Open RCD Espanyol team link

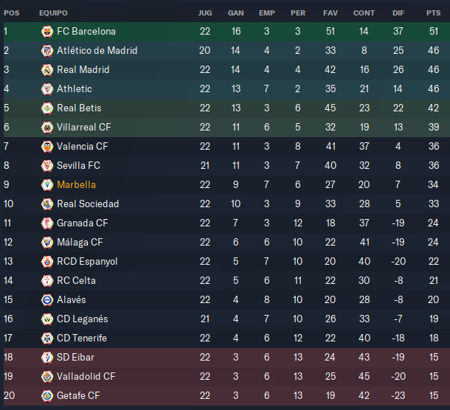click(x=87, y=262)
